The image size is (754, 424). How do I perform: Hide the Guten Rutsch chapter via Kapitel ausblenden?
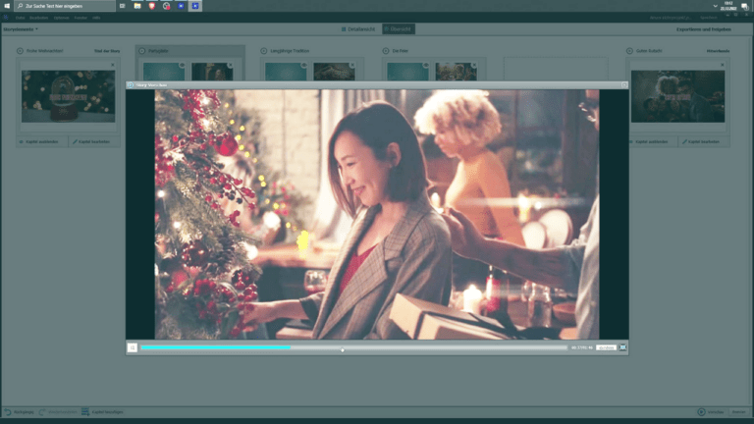[x=652, y=141]
